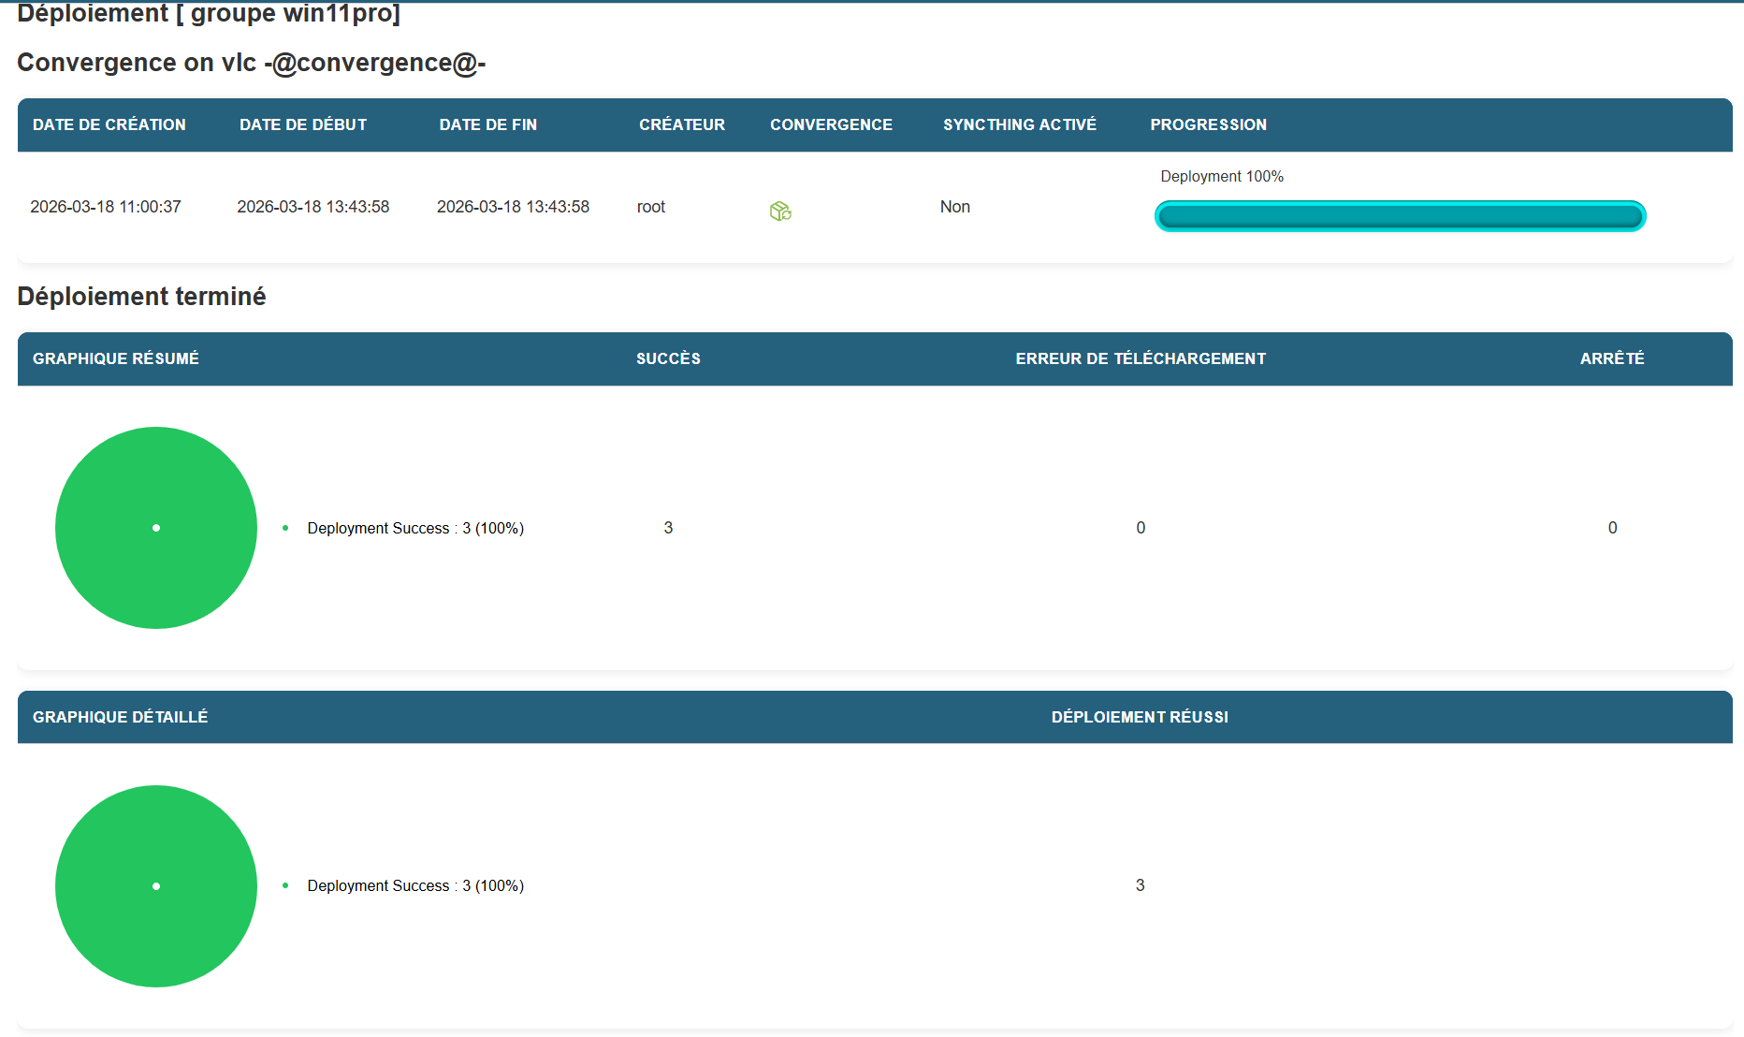1744x1037 pixels.
Task: Click the Date de Début column header
Action: (x=303, y=124)
